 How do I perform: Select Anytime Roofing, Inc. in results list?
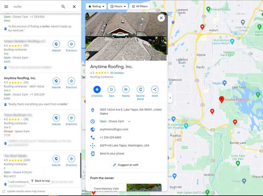20,78
